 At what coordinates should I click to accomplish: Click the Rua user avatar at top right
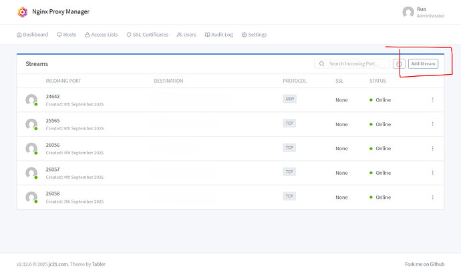(x=408, y=12)
